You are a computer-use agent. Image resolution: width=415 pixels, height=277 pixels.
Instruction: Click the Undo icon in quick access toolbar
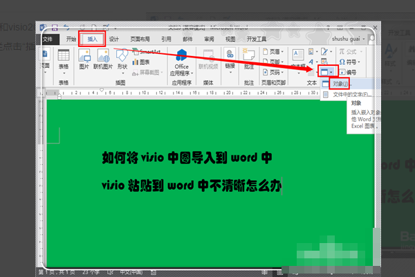[66, 27]
